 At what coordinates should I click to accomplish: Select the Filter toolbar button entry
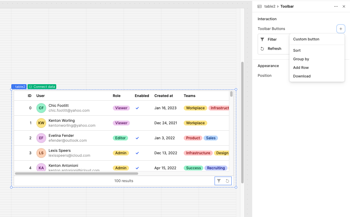272,39
